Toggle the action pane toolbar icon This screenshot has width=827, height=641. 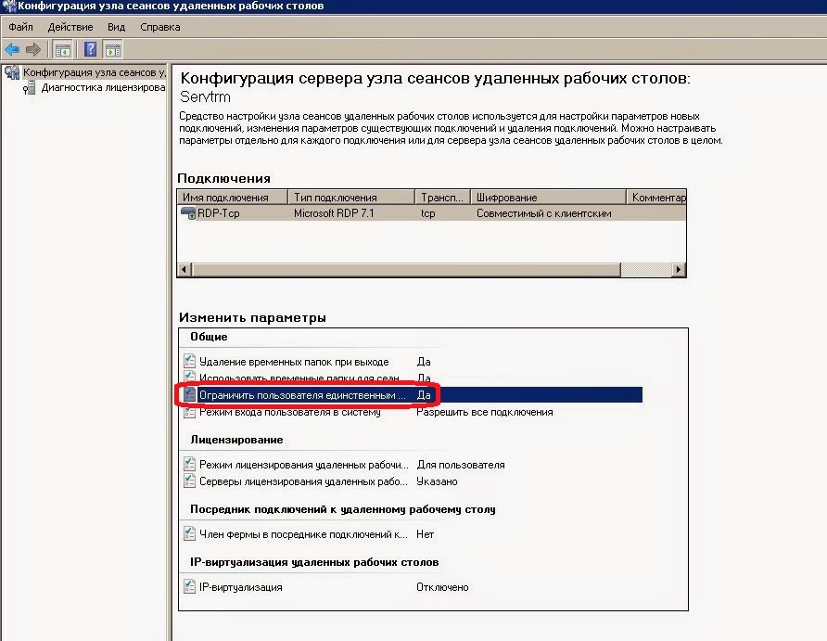click(113, 50)
